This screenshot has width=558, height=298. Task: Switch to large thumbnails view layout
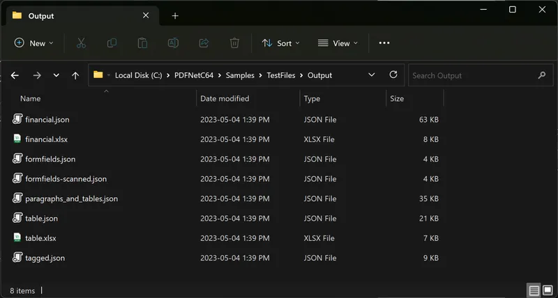point(548,290)
